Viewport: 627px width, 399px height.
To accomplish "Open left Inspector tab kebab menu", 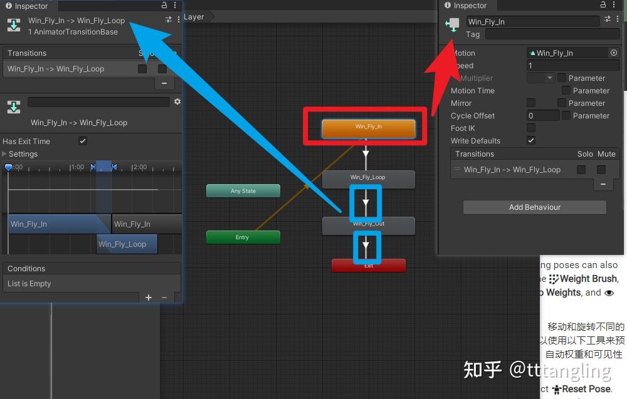I will [175, 5].
